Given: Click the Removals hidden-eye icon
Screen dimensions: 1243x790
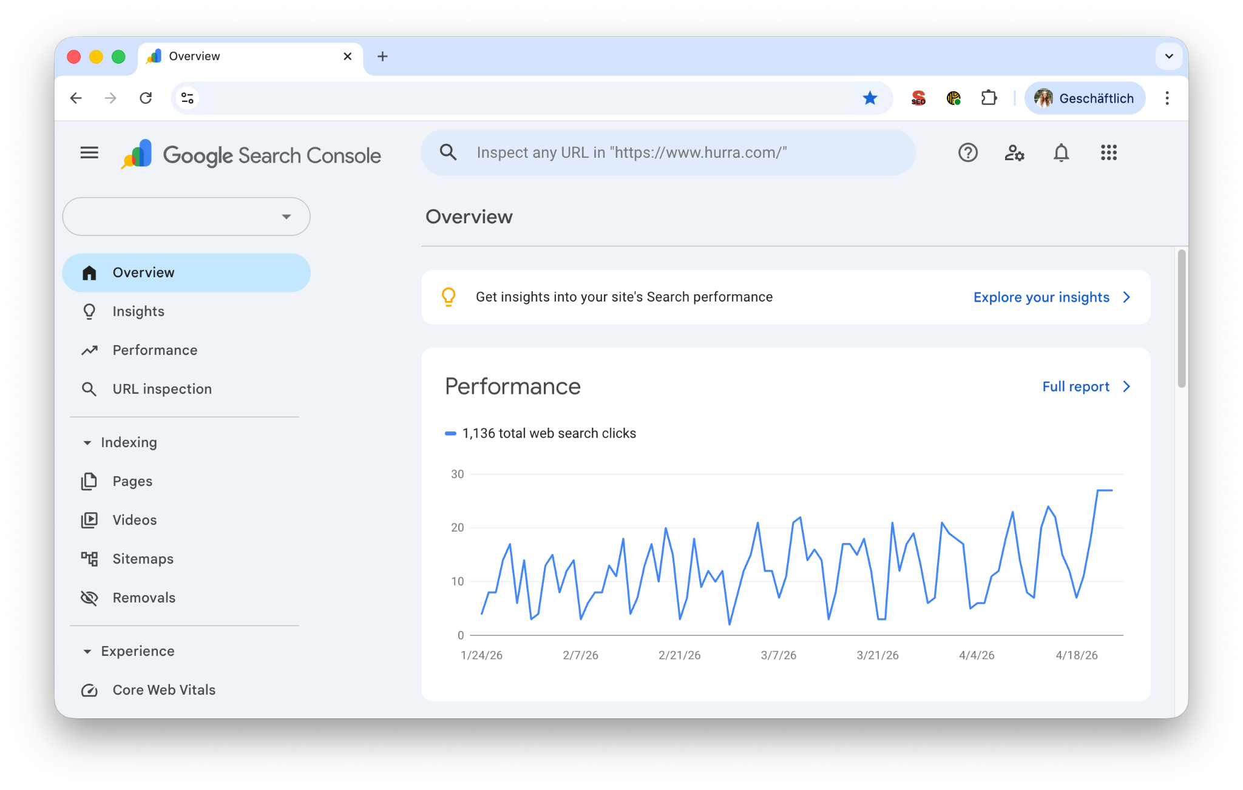Looking at the screenshot, I should 89,598.
